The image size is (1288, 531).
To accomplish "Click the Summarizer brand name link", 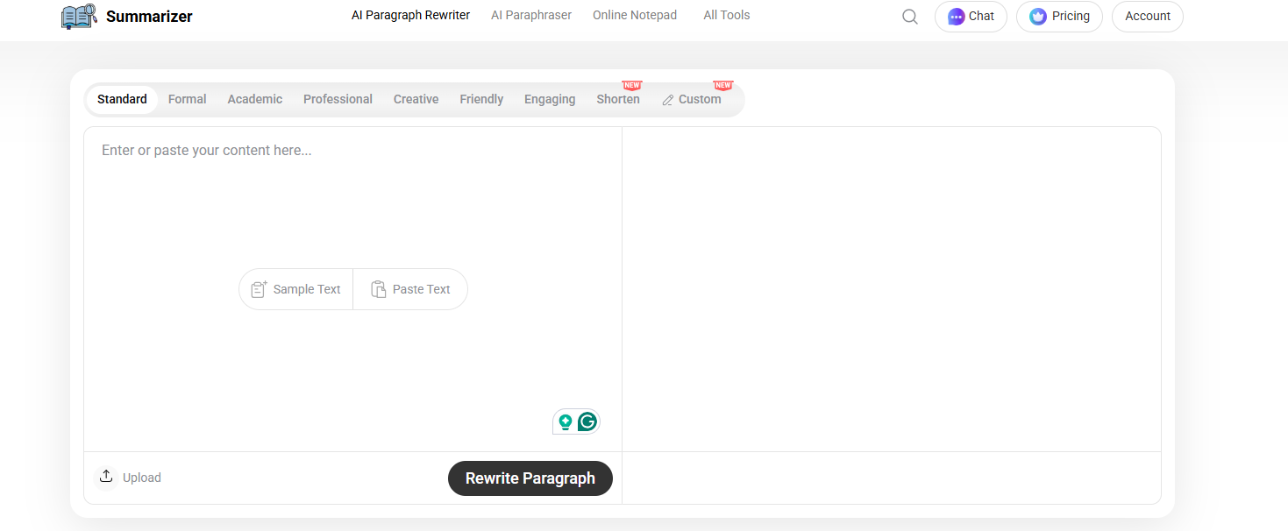I will [149, 17].
